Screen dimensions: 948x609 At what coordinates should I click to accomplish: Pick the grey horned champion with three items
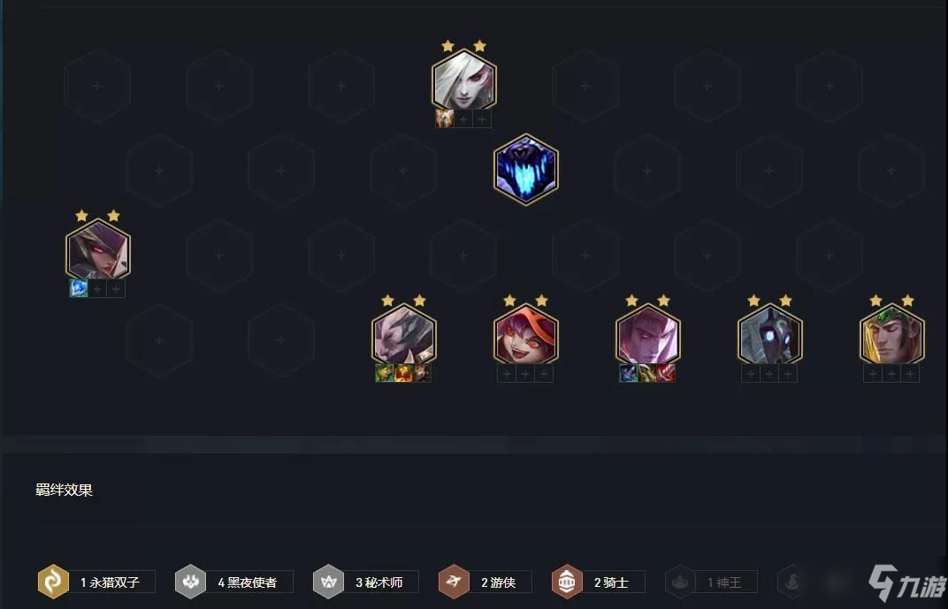403,334
